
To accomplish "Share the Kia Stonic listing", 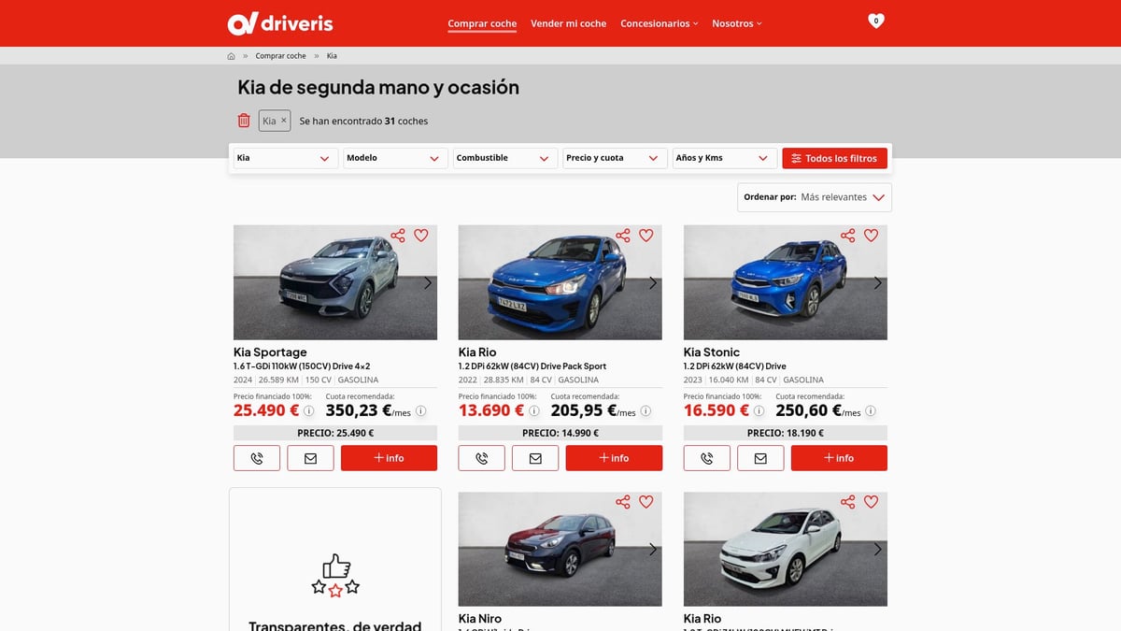I will pyautogui.click(x=848, y=236).
